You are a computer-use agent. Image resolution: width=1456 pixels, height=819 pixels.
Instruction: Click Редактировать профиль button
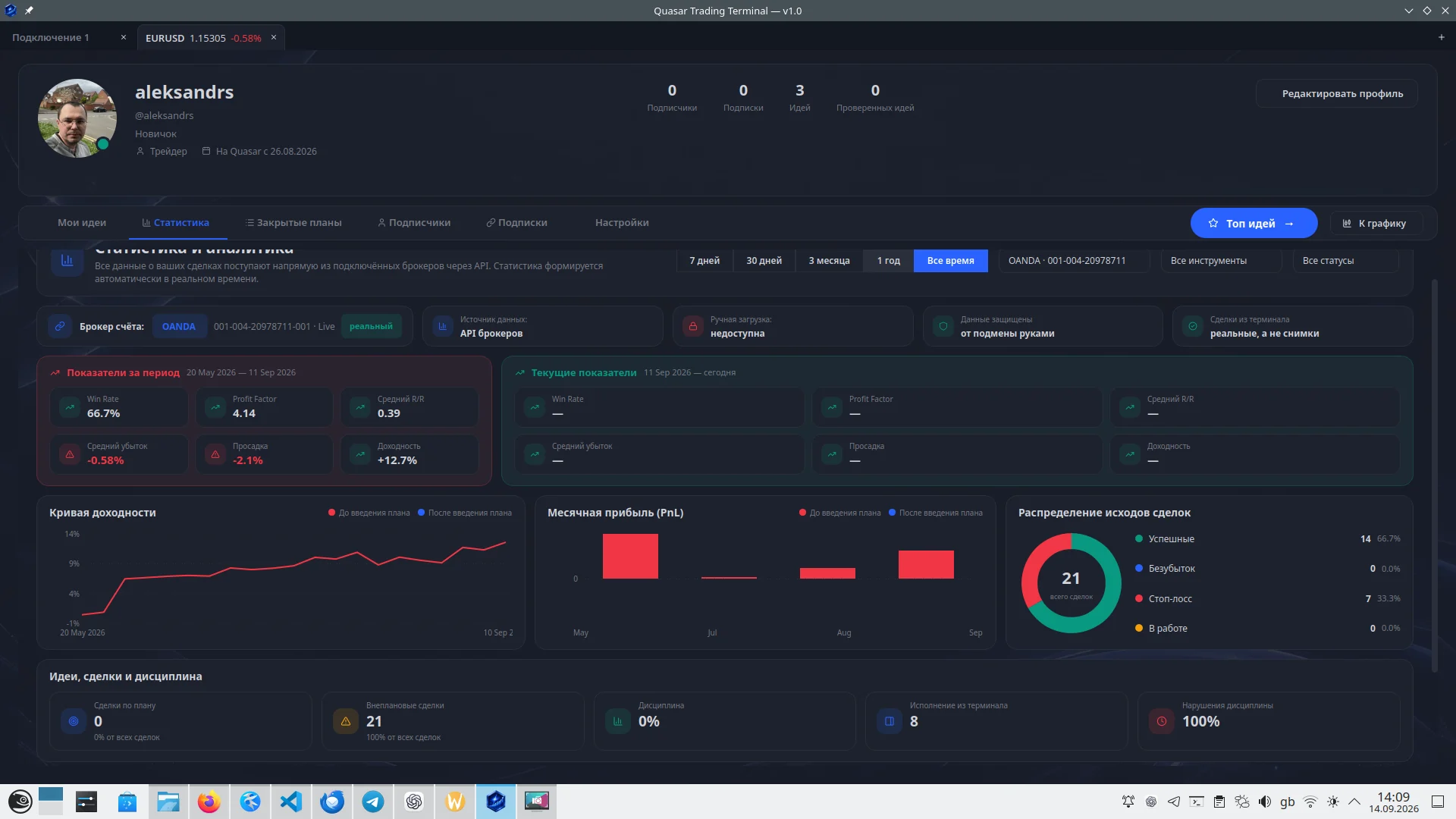(x=1336, y=94)
